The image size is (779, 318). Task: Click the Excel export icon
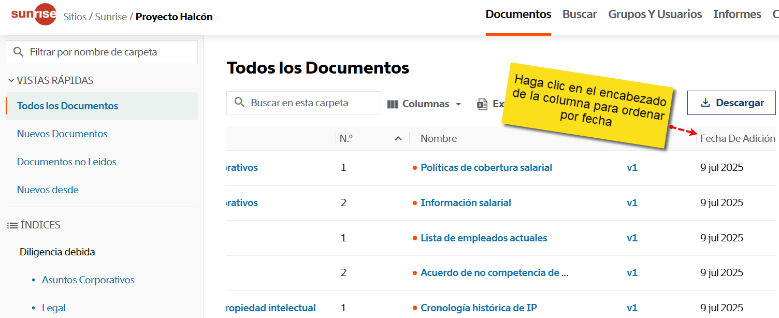pyautogui.click(x=482, y=104)
